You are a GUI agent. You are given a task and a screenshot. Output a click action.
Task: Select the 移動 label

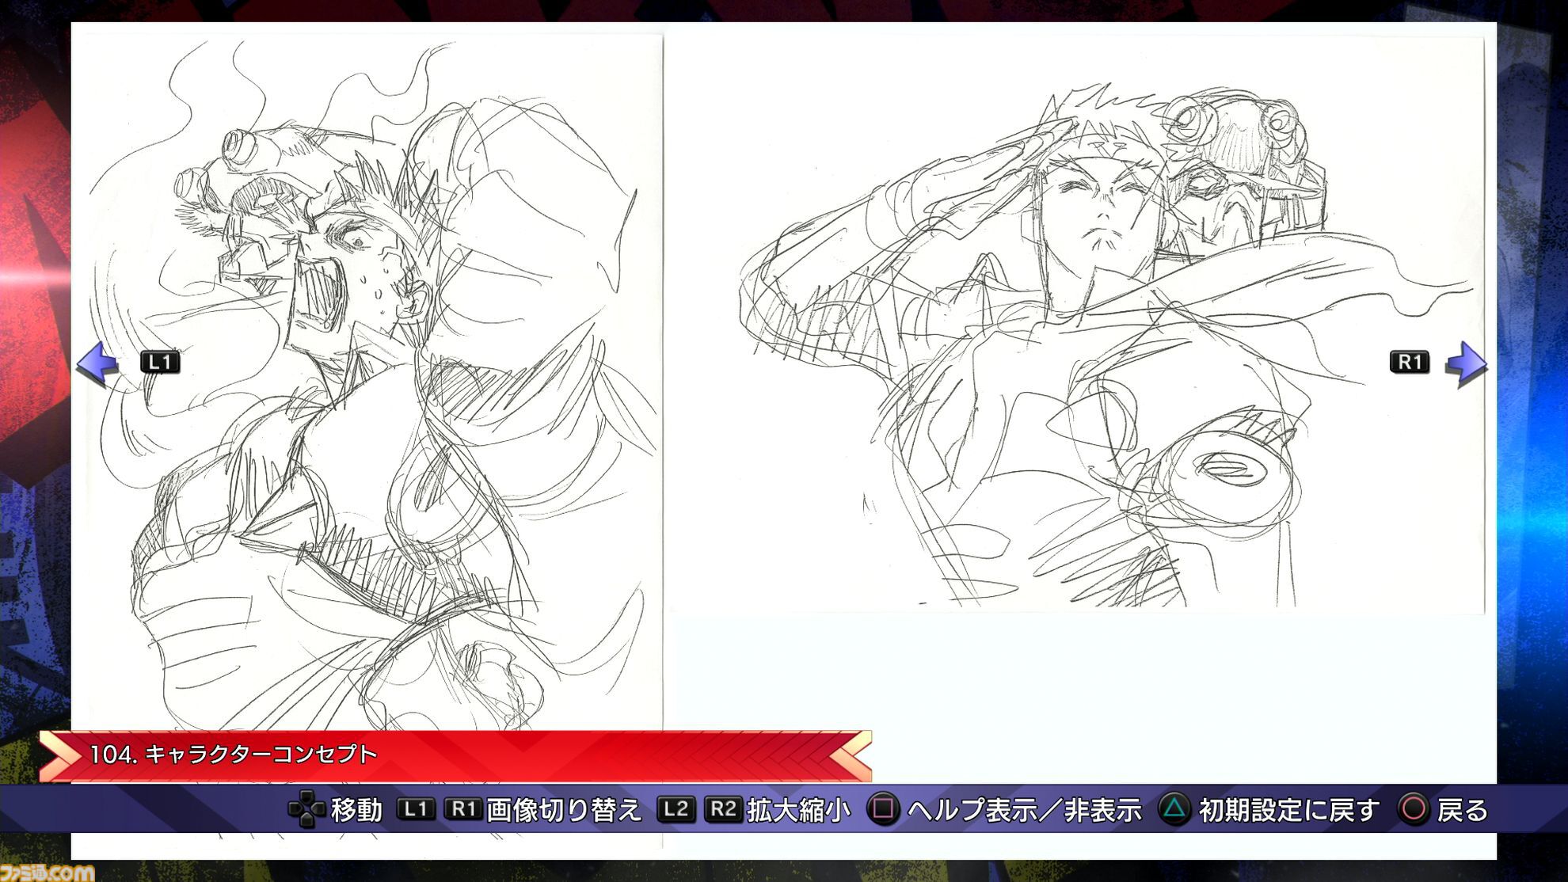[356, 810]
